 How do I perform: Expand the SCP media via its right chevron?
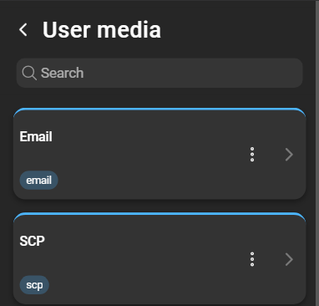tap(289, 259)
